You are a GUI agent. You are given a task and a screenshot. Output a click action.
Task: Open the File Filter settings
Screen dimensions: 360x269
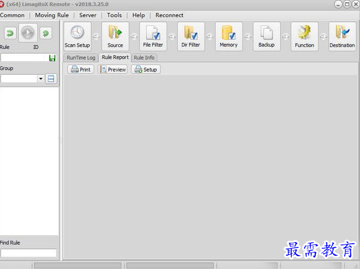(x=153, y=36)
